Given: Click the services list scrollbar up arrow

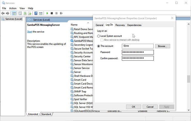Looking at the screenshot, I should tap(189, 24).
